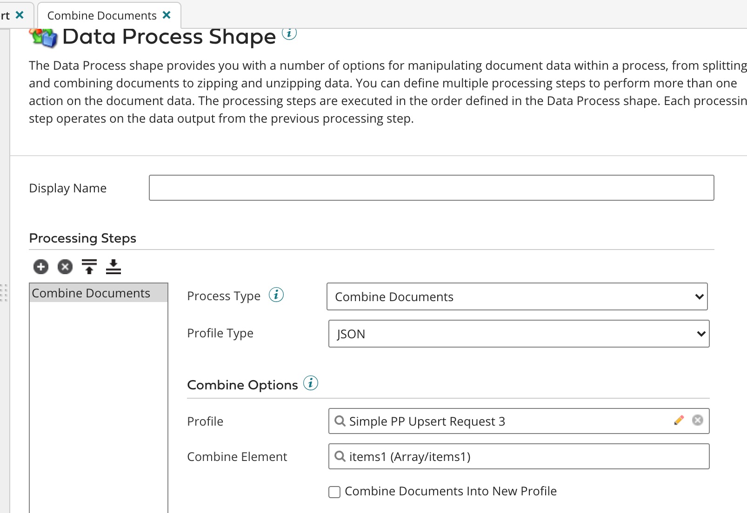Open the Process Type dropdown
The width and height of the screenshot is (747, 513).
pos(700,296)
